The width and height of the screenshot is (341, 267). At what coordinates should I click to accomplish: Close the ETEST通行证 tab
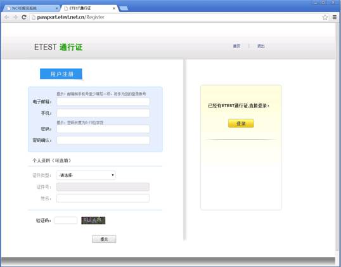point(114,8)
